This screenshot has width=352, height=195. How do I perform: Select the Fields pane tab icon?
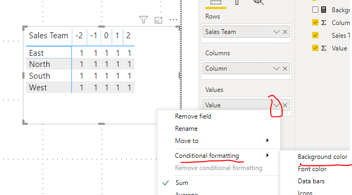(x=216, y=3)
